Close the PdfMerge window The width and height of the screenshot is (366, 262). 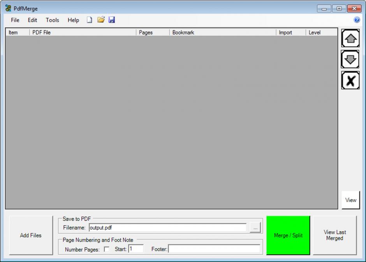[x=354, y=9]
